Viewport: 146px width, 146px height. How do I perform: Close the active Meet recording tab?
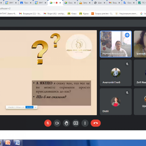click(60, 3)
